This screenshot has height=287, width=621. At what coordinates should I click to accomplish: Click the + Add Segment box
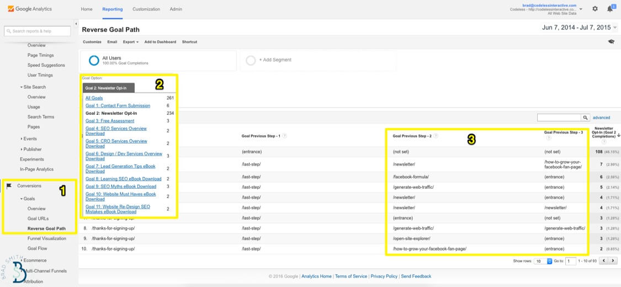(x=318, y=60)
